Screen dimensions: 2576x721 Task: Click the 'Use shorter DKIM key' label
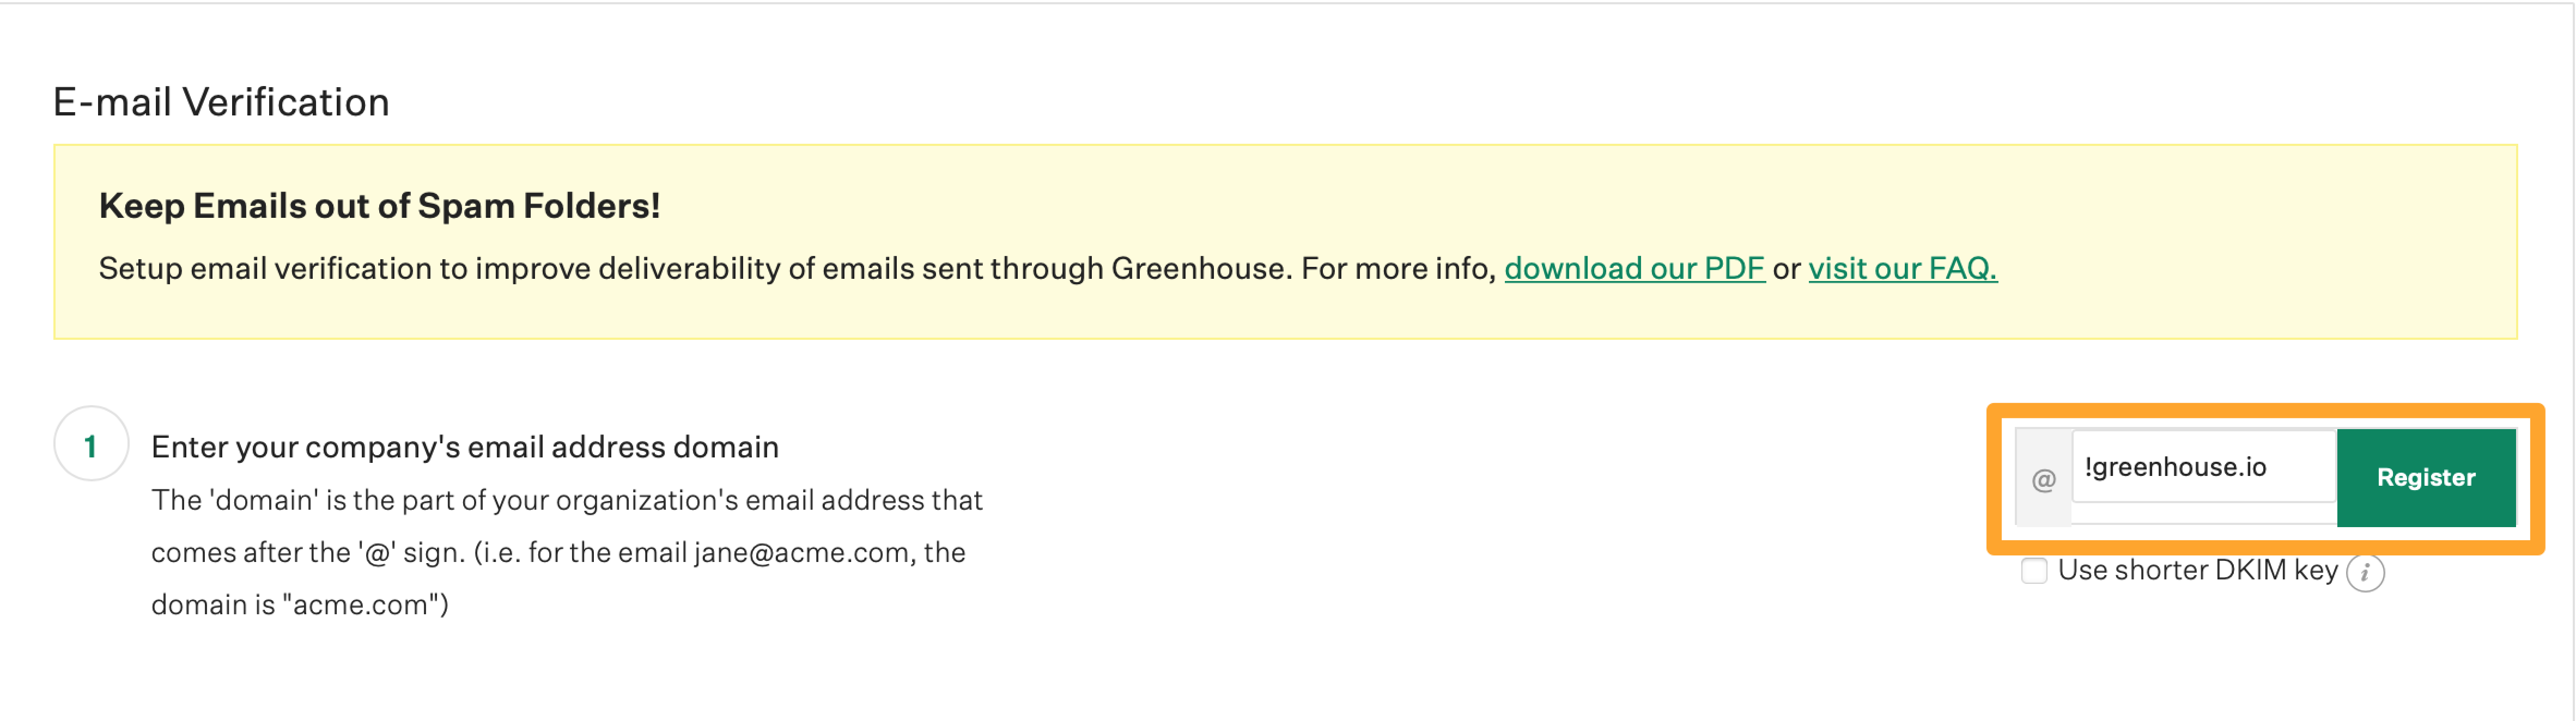pos(2197,570)
